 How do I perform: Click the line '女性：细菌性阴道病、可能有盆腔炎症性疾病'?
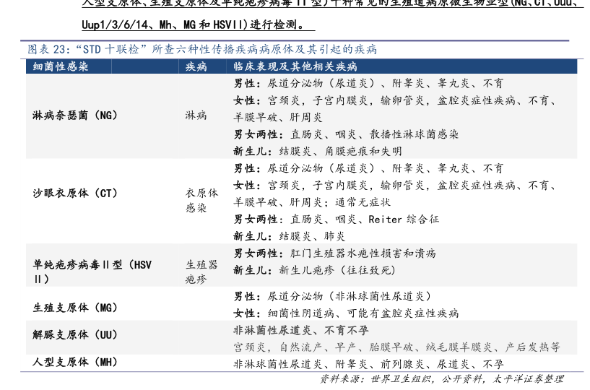[x=346, y=313]
